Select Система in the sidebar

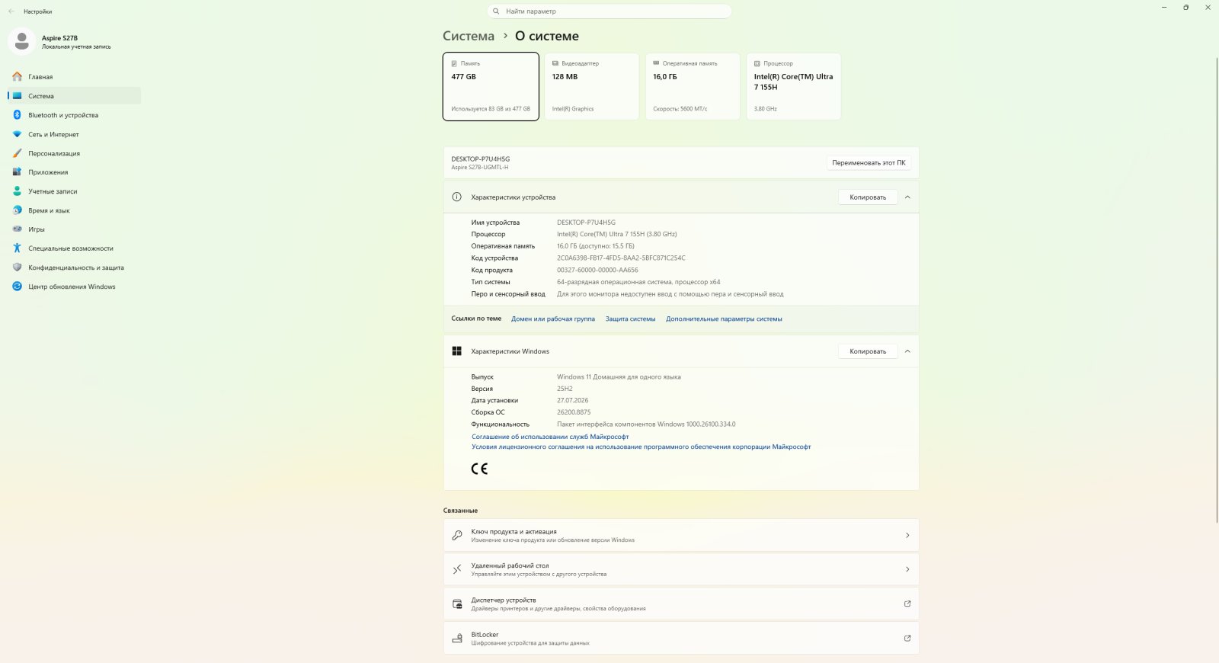click(75, 96)
